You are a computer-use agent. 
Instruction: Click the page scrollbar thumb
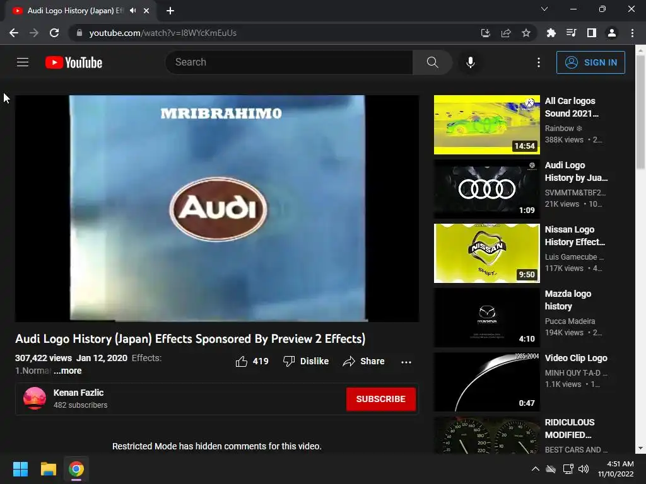640,112
